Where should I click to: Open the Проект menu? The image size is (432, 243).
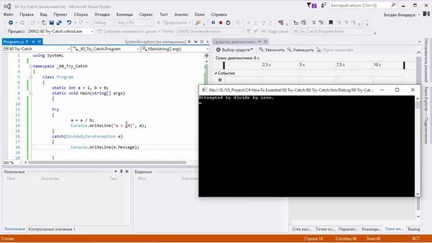[x=60, y=14]
